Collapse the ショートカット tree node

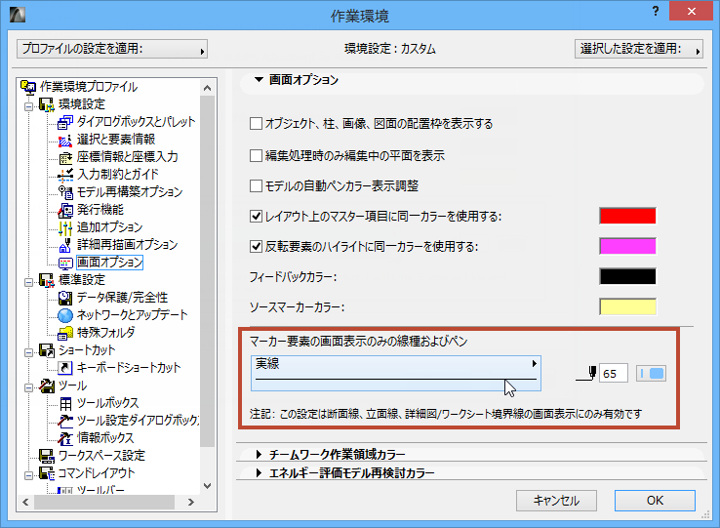pyautogui.click(x=29, y=352)
